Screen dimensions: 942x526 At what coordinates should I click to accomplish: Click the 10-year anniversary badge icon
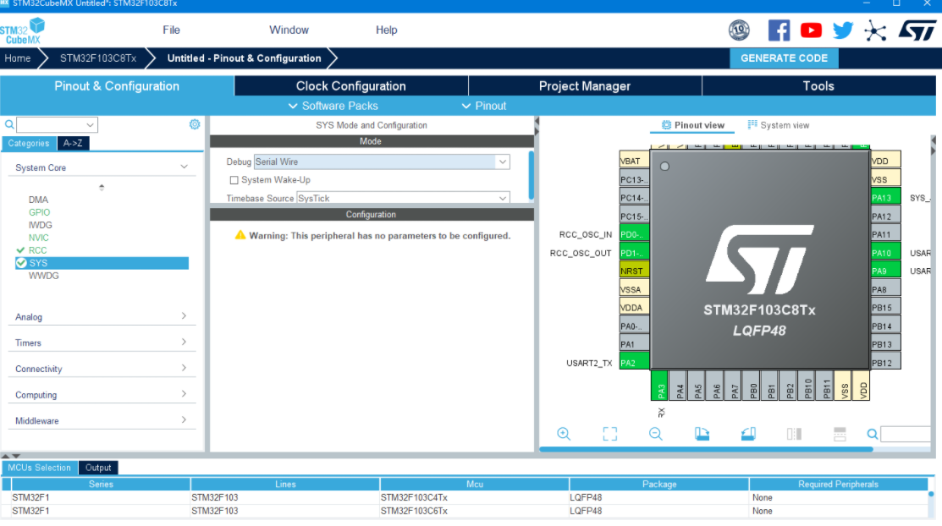pos(739,30)
